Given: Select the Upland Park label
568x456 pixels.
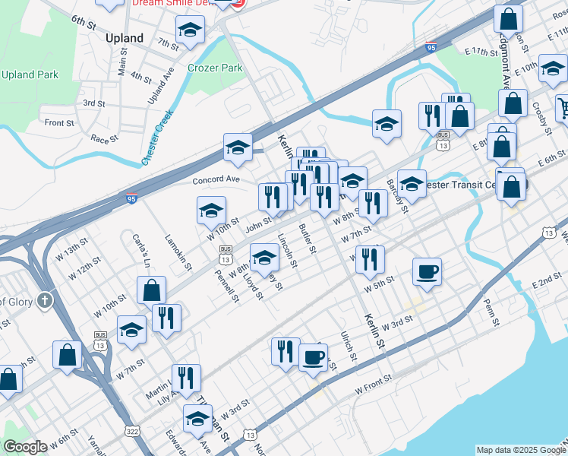Looking at the screenshot, I should pyautogui.click(x=30, y=74).
